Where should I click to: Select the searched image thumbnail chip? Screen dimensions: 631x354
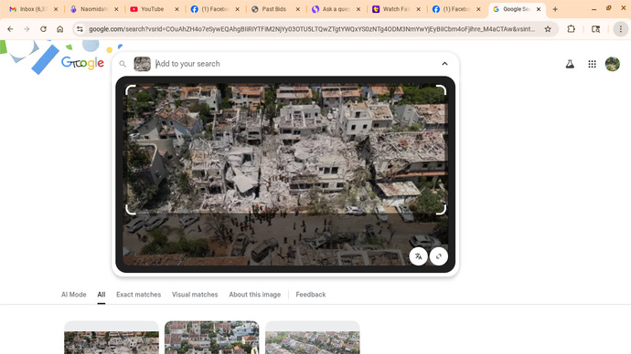142,64
